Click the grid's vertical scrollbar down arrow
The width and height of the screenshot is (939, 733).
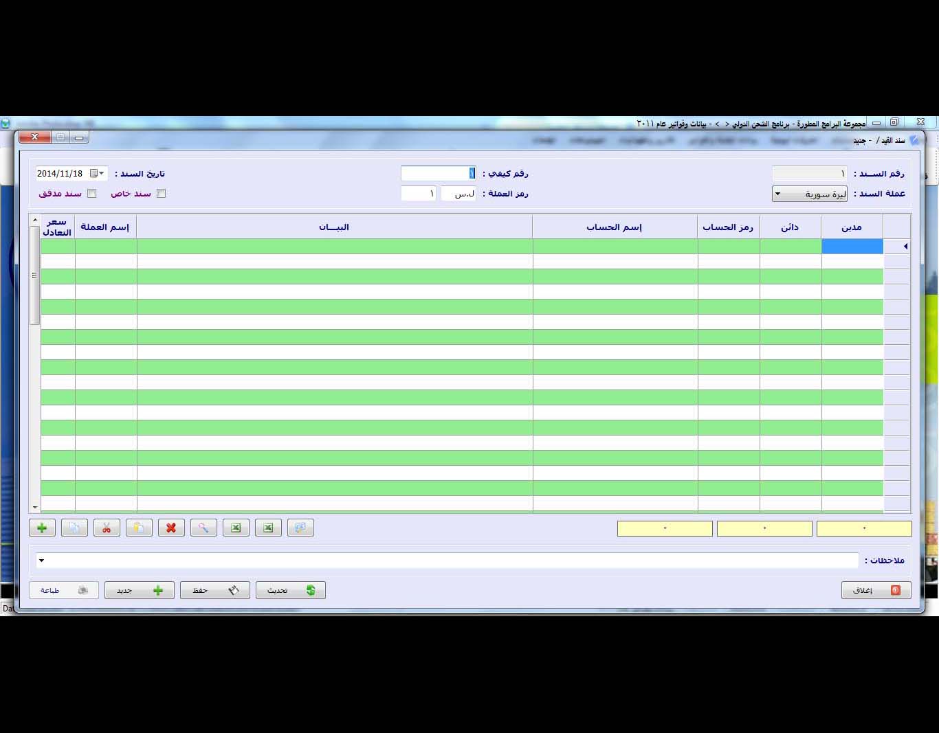click(35, 507)
